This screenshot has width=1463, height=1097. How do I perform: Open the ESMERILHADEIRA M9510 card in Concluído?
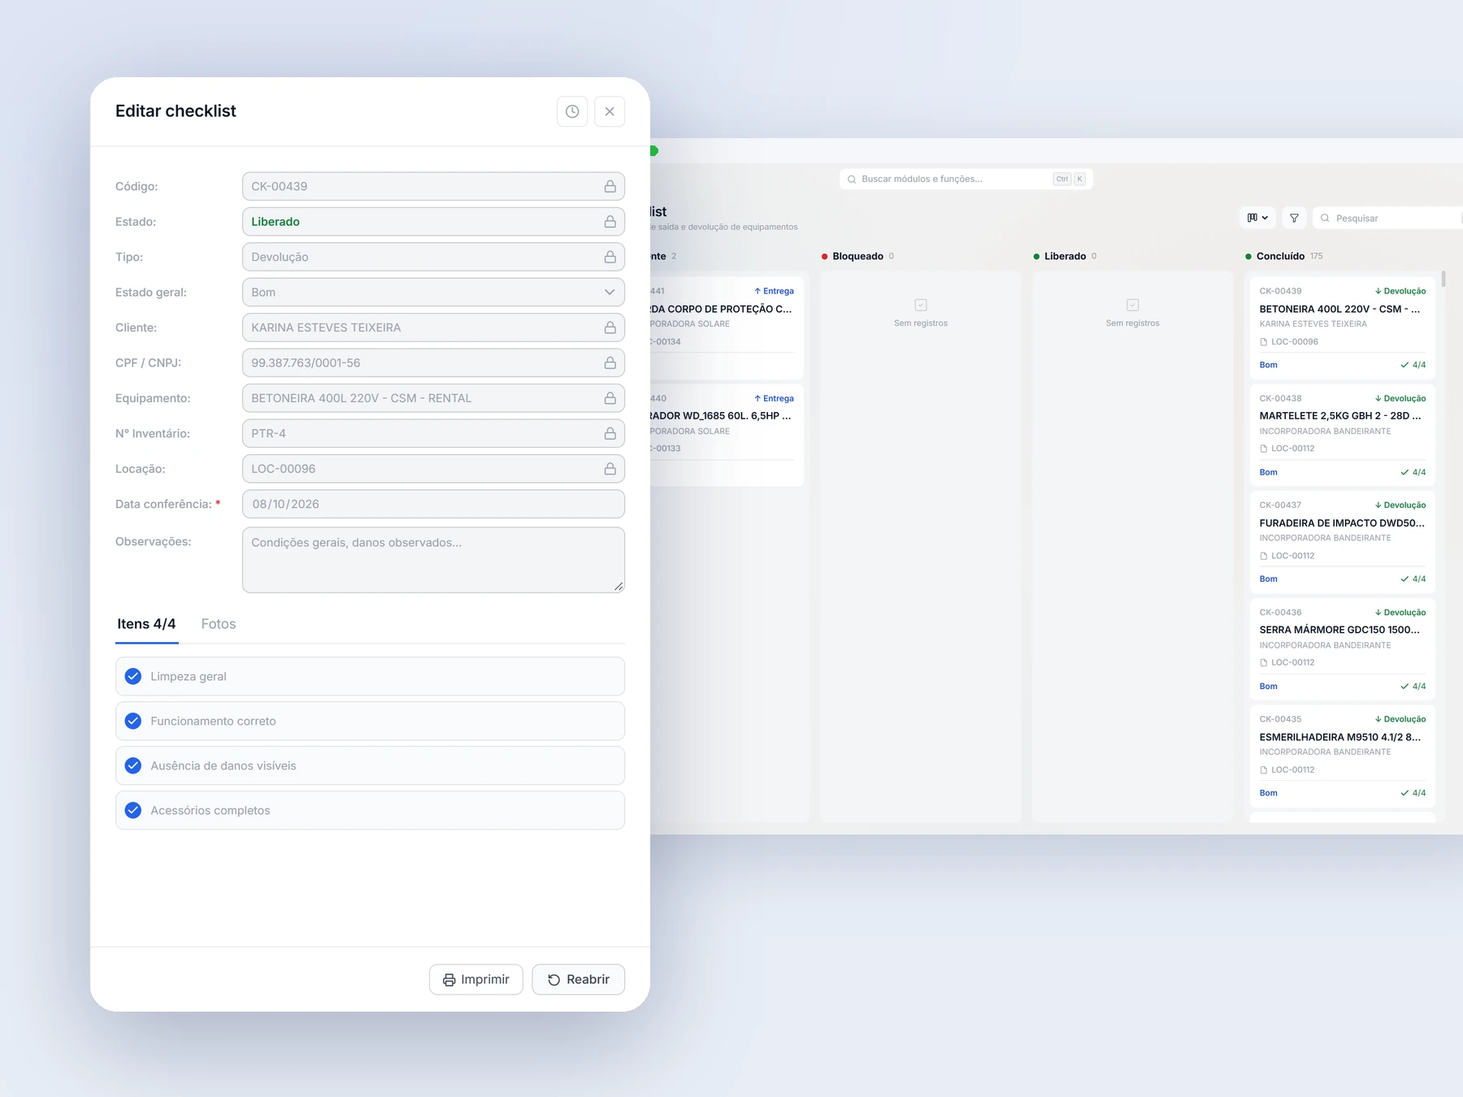click(1343, 756)
